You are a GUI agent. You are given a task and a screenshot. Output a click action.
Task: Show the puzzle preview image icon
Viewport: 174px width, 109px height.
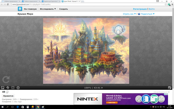click(x=3, y=88)
